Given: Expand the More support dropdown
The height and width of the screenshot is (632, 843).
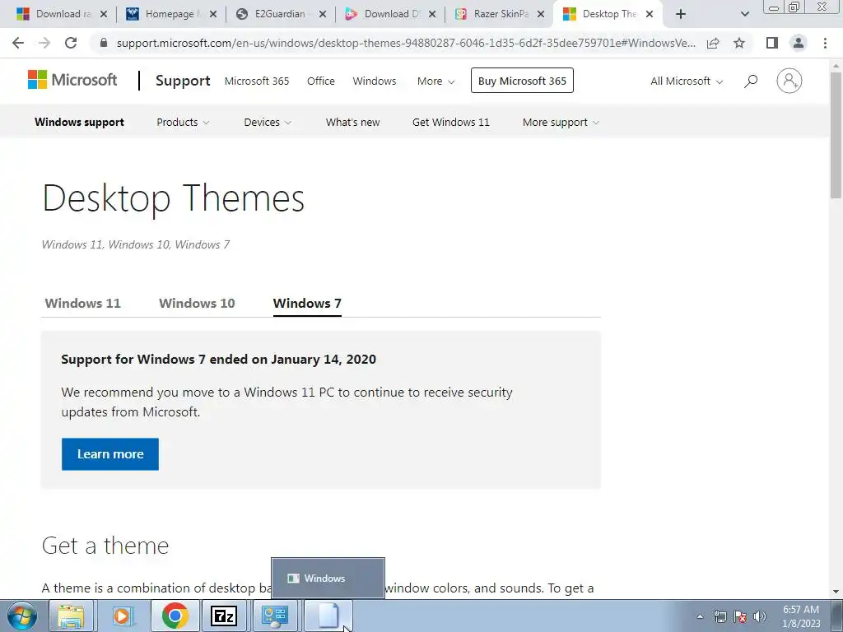Looking at the screenshot, I should click(x=561, y=122).
